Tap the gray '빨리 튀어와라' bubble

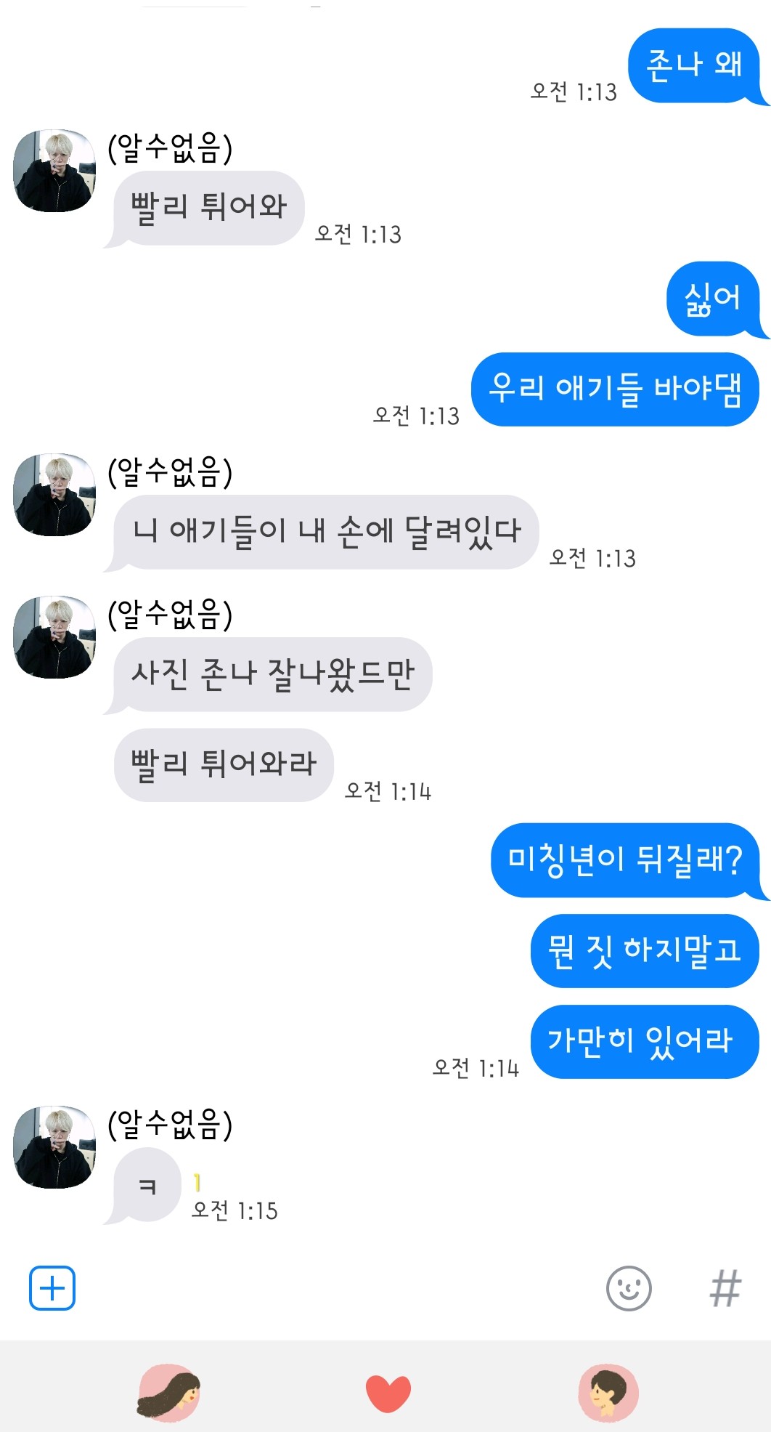click(224, 764)
